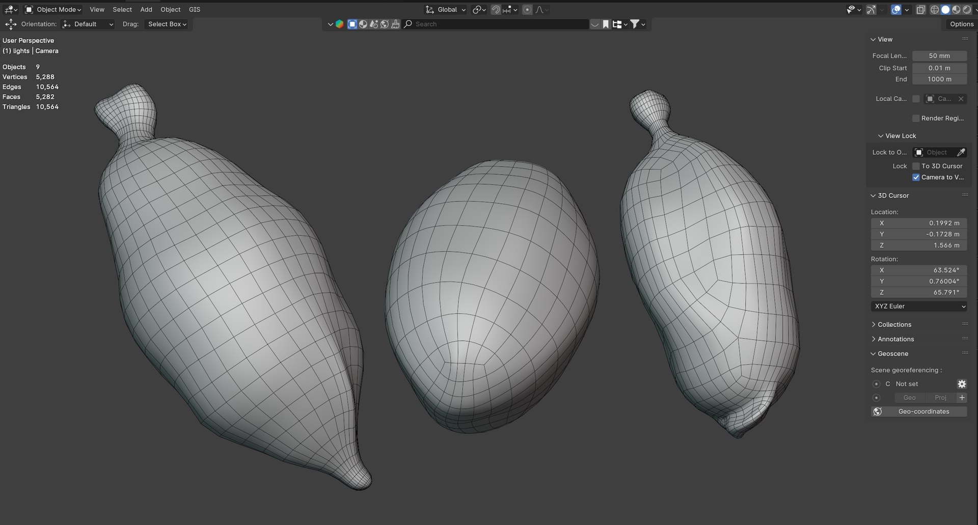Screen dimensions: 978x525
Task: Enable the Render Region checkbox
Action: pyautogui.click(x=916, y=118)
